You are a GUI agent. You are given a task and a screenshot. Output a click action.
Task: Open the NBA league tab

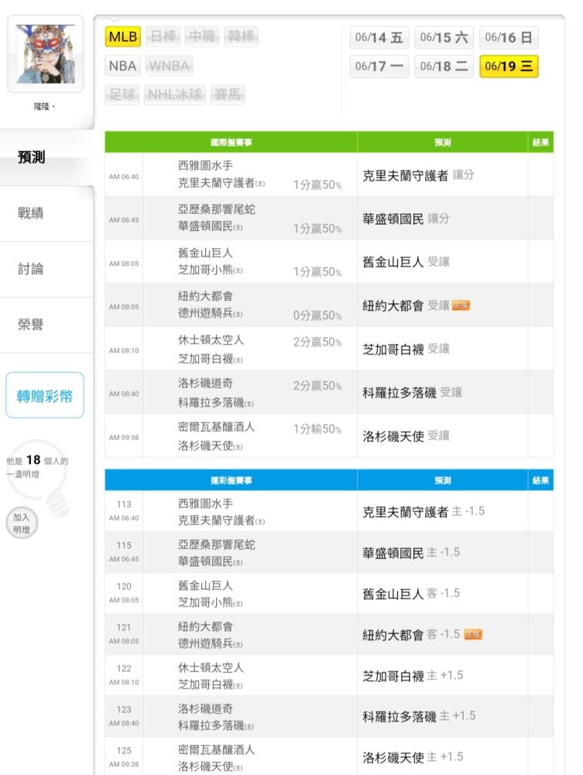tap(122, 66)
